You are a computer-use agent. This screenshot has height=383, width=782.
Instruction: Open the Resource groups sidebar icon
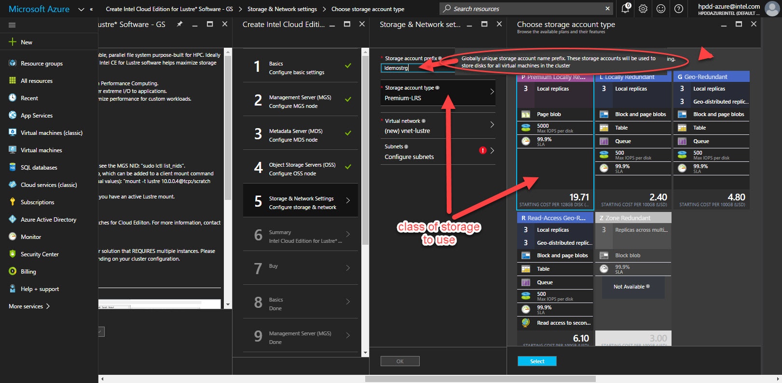click(x=13, y=63)
